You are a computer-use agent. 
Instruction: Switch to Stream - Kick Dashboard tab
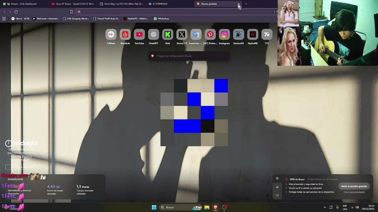click(24, 4)
